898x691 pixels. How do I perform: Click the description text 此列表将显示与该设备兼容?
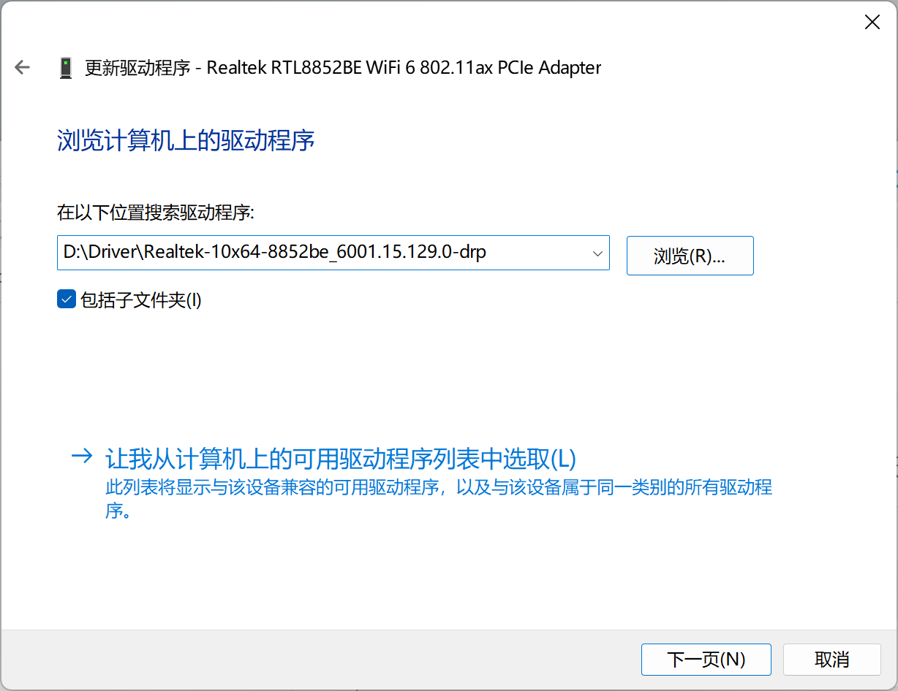439,498
